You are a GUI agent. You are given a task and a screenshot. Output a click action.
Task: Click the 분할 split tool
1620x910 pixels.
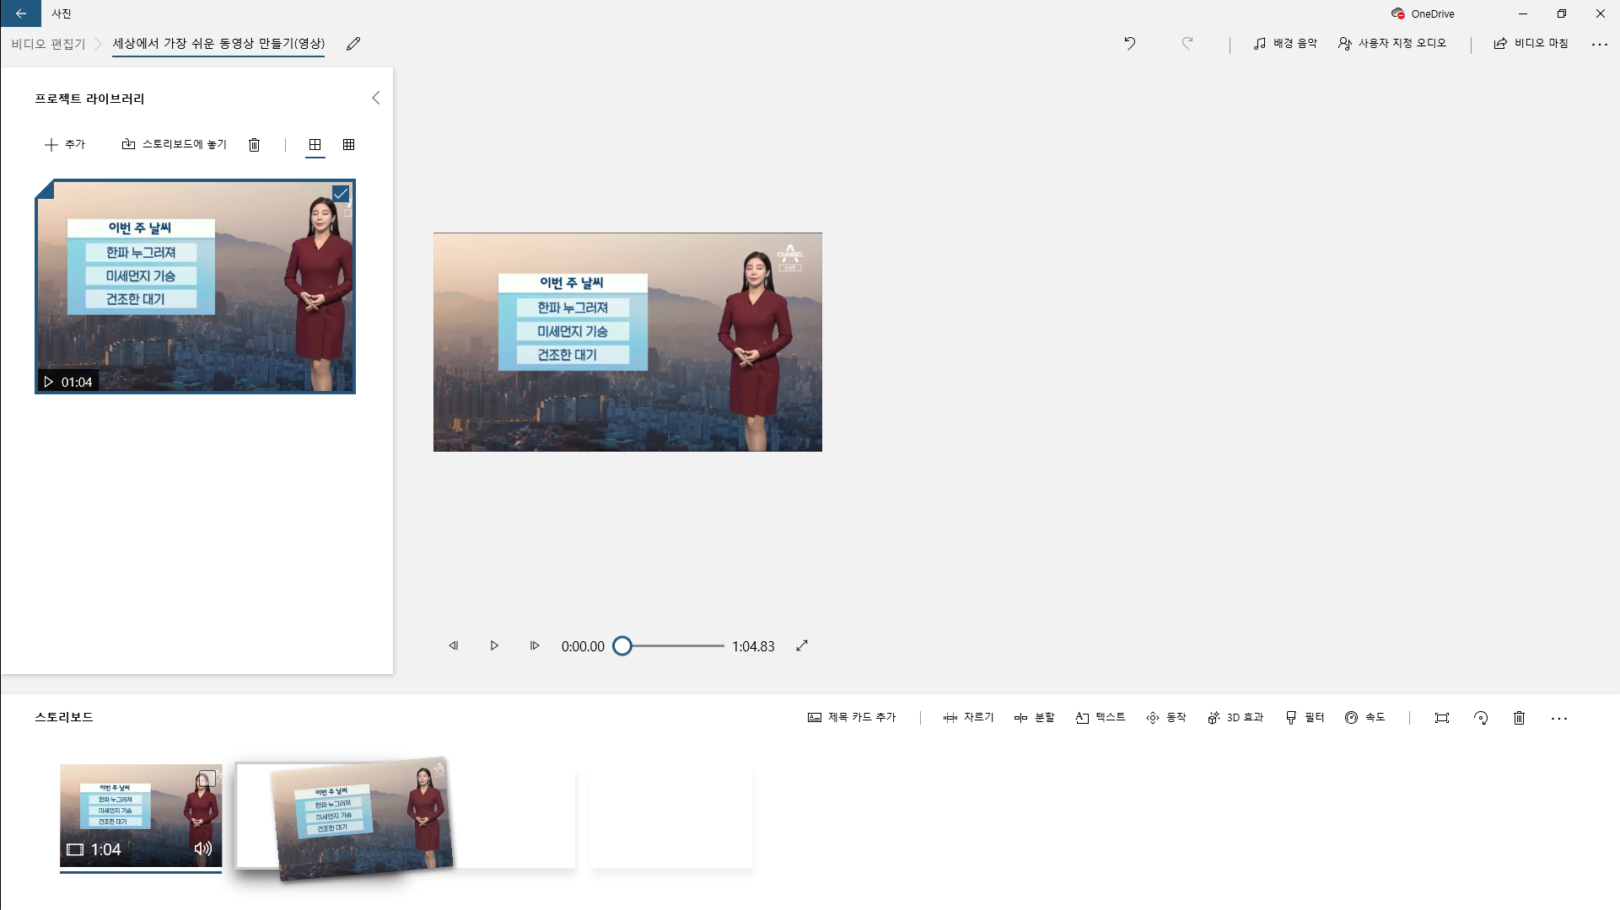pyautogui.click(x=1034, y=718)
